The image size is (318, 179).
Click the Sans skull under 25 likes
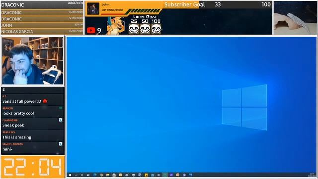coord(134,29)
